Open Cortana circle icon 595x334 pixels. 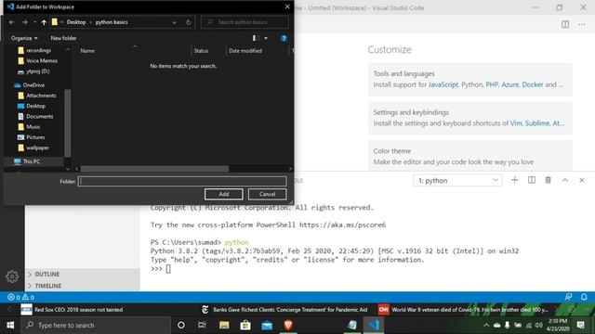[181, 325]
